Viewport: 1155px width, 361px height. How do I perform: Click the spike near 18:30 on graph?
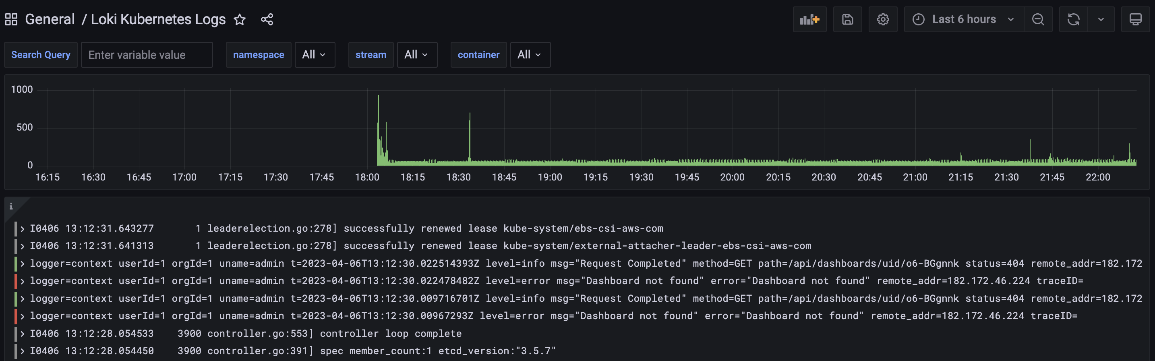tap(470, 139)
